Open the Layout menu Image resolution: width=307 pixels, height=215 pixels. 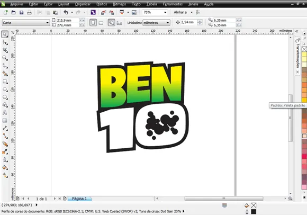pos(64,4)
